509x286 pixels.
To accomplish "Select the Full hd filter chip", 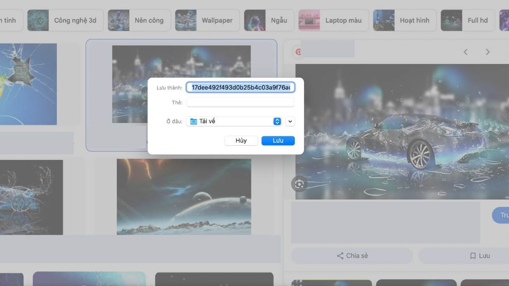I will (x=467, y=20).
